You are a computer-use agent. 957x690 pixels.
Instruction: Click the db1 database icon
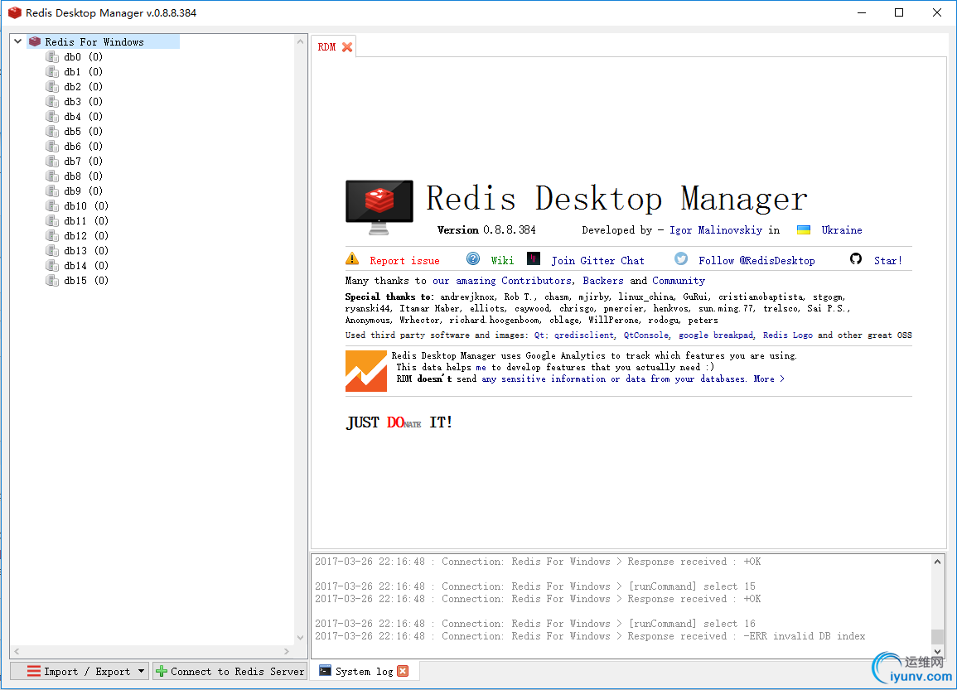[52, 71]
